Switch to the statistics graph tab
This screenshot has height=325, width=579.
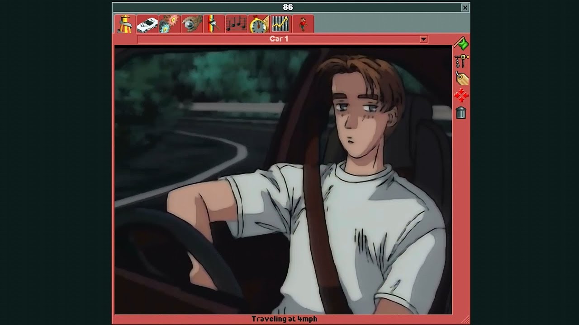click(280, 24)
